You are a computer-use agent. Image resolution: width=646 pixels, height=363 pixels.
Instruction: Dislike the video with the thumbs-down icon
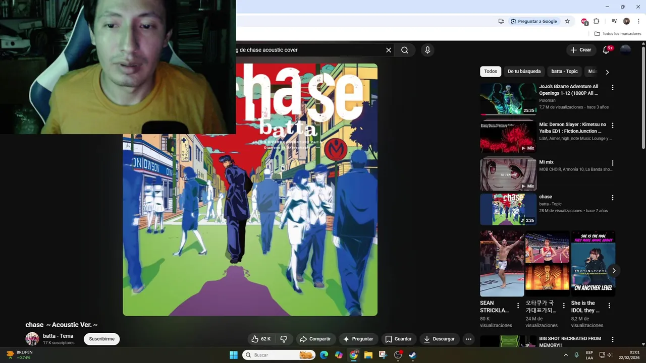(284, 339)
